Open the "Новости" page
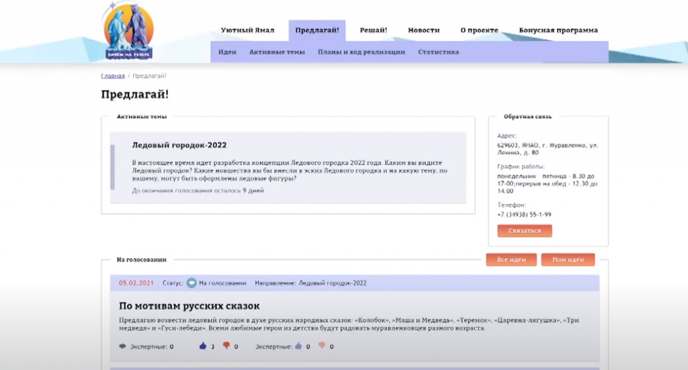The image size is (688, 370). (423, 30)
